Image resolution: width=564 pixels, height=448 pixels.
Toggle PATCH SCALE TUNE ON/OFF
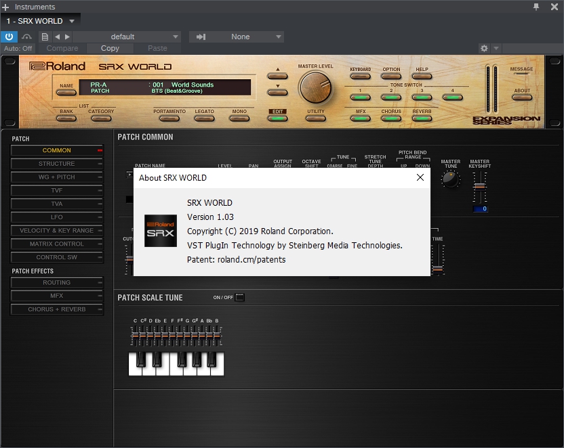pos(239,297)
